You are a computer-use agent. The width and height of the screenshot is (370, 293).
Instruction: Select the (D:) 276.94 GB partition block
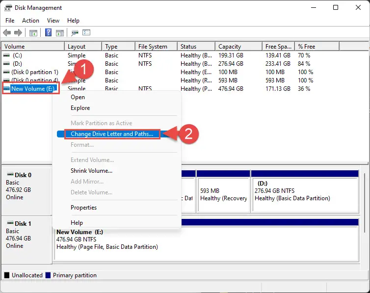305,191
